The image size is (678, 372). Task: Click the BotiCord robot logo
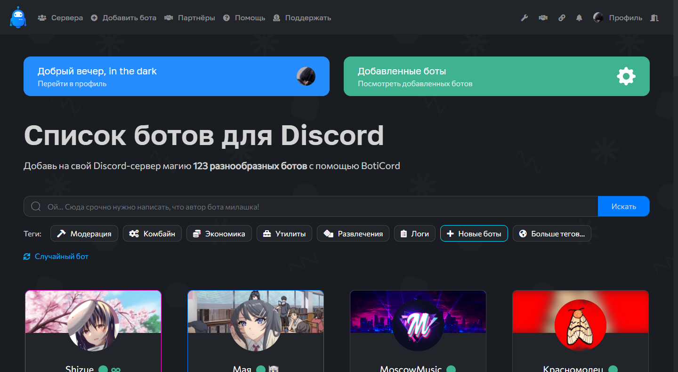pos(18,17)
